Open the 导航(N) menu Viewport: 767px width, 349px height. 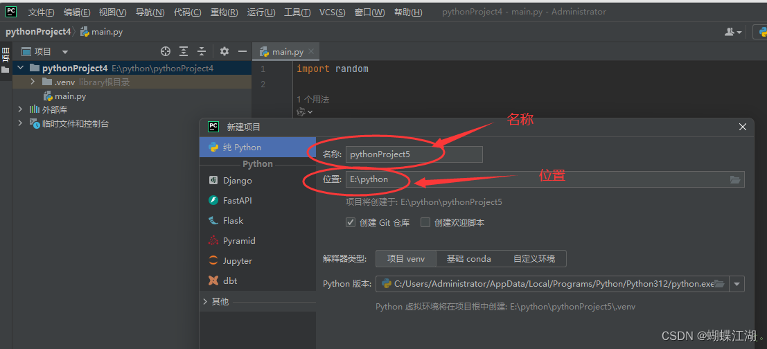[150, 12]
